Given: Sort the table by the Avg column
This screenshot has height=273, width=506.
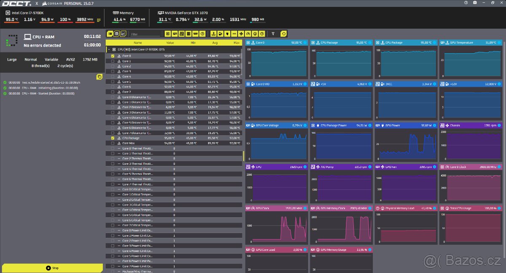Looking at the screenshot, I should pos(215,42).
